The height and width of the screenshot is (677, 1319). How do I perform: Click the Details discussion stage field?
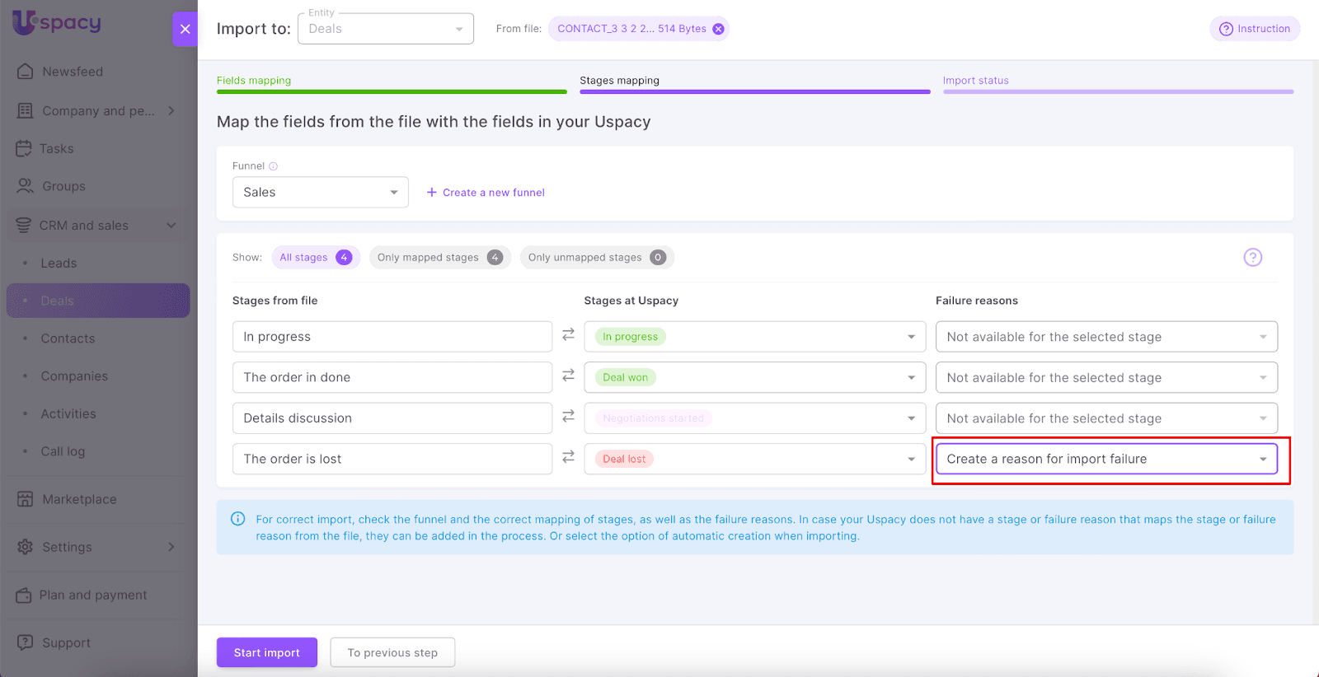392,418
